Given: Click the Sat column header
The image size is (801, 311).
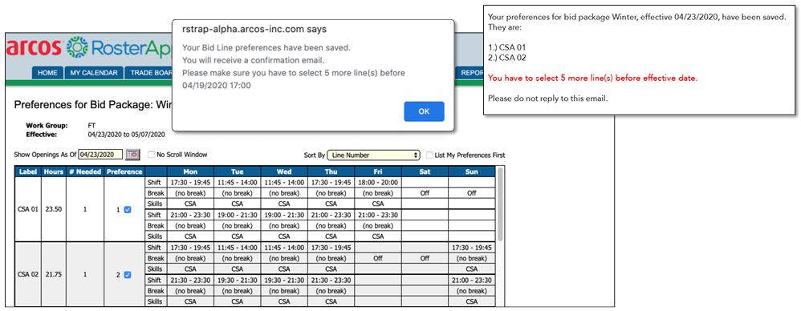Looking at the screenshot, I should coord(425,172).
